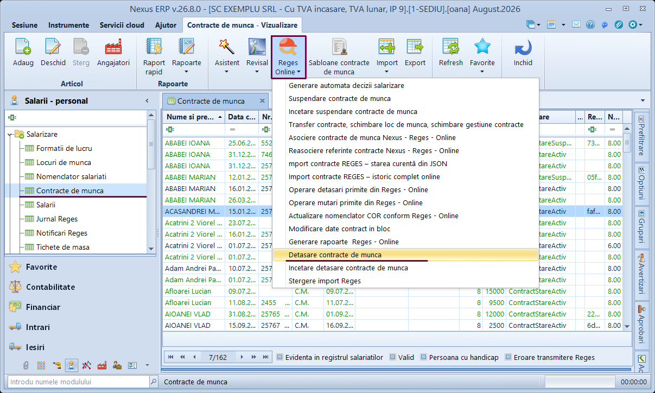Click the paperclip attachments icon in top bar
The image size is (655, 393).
[619, 25]
